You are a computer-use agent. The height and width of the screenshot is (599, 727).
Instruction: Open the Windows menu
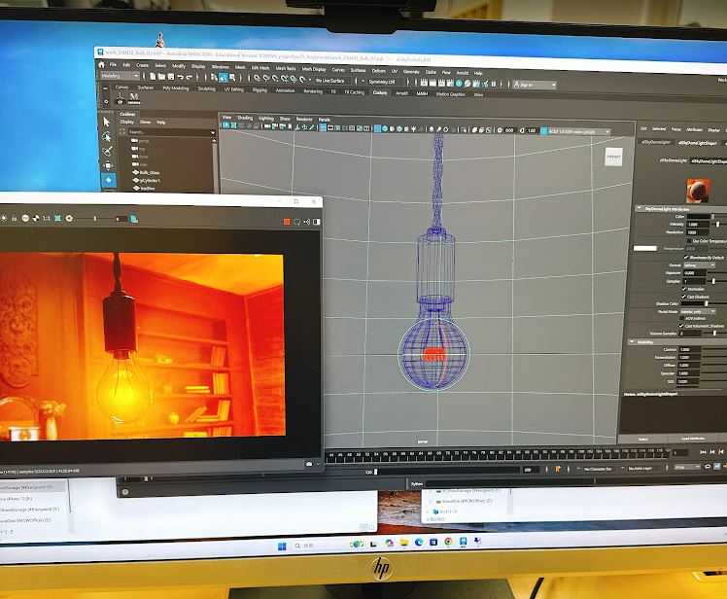click(220, 67)
